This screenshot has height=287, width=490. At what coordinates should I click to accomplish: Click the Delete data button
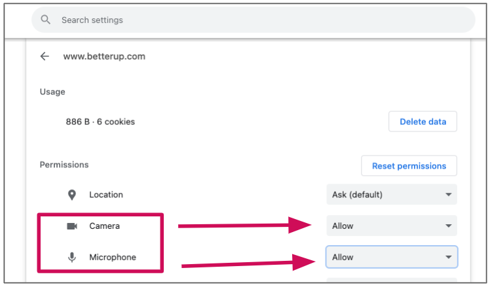pos(423,122)
